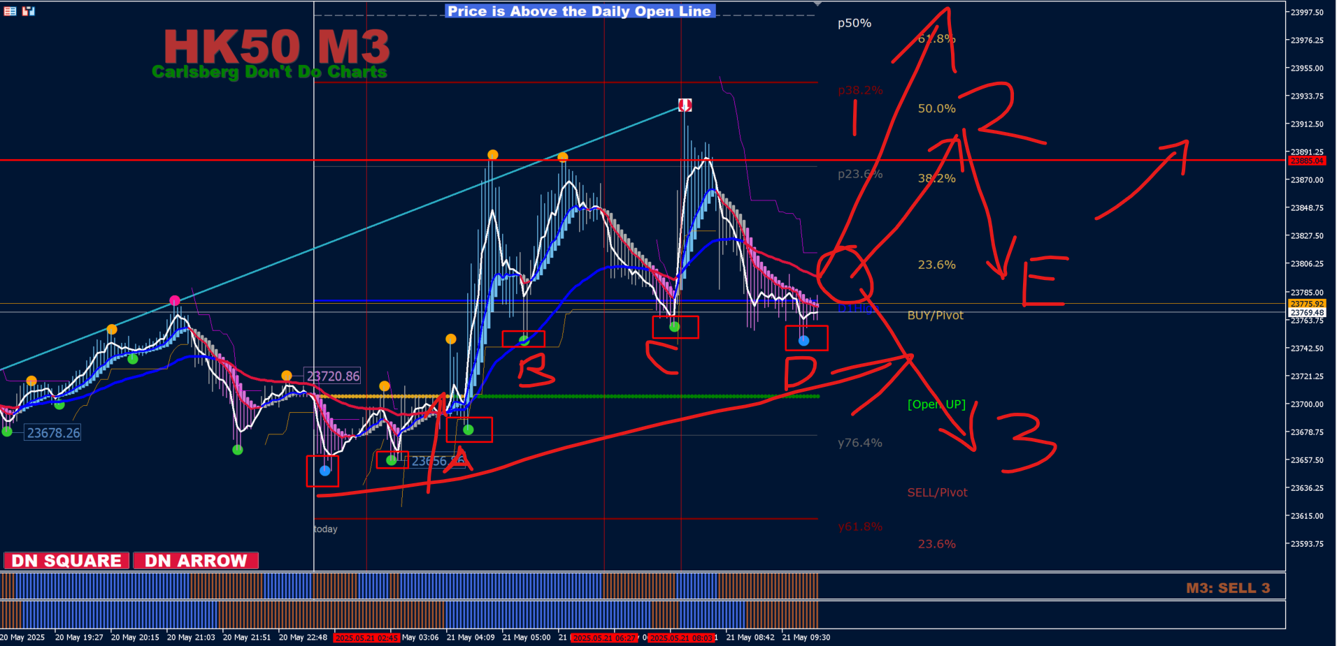Select the y61.8% level label

click(860, 527)
